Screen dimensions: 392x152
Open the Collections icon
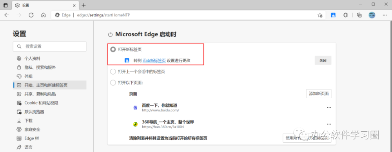pyautogui.click(x=359, y=15)
